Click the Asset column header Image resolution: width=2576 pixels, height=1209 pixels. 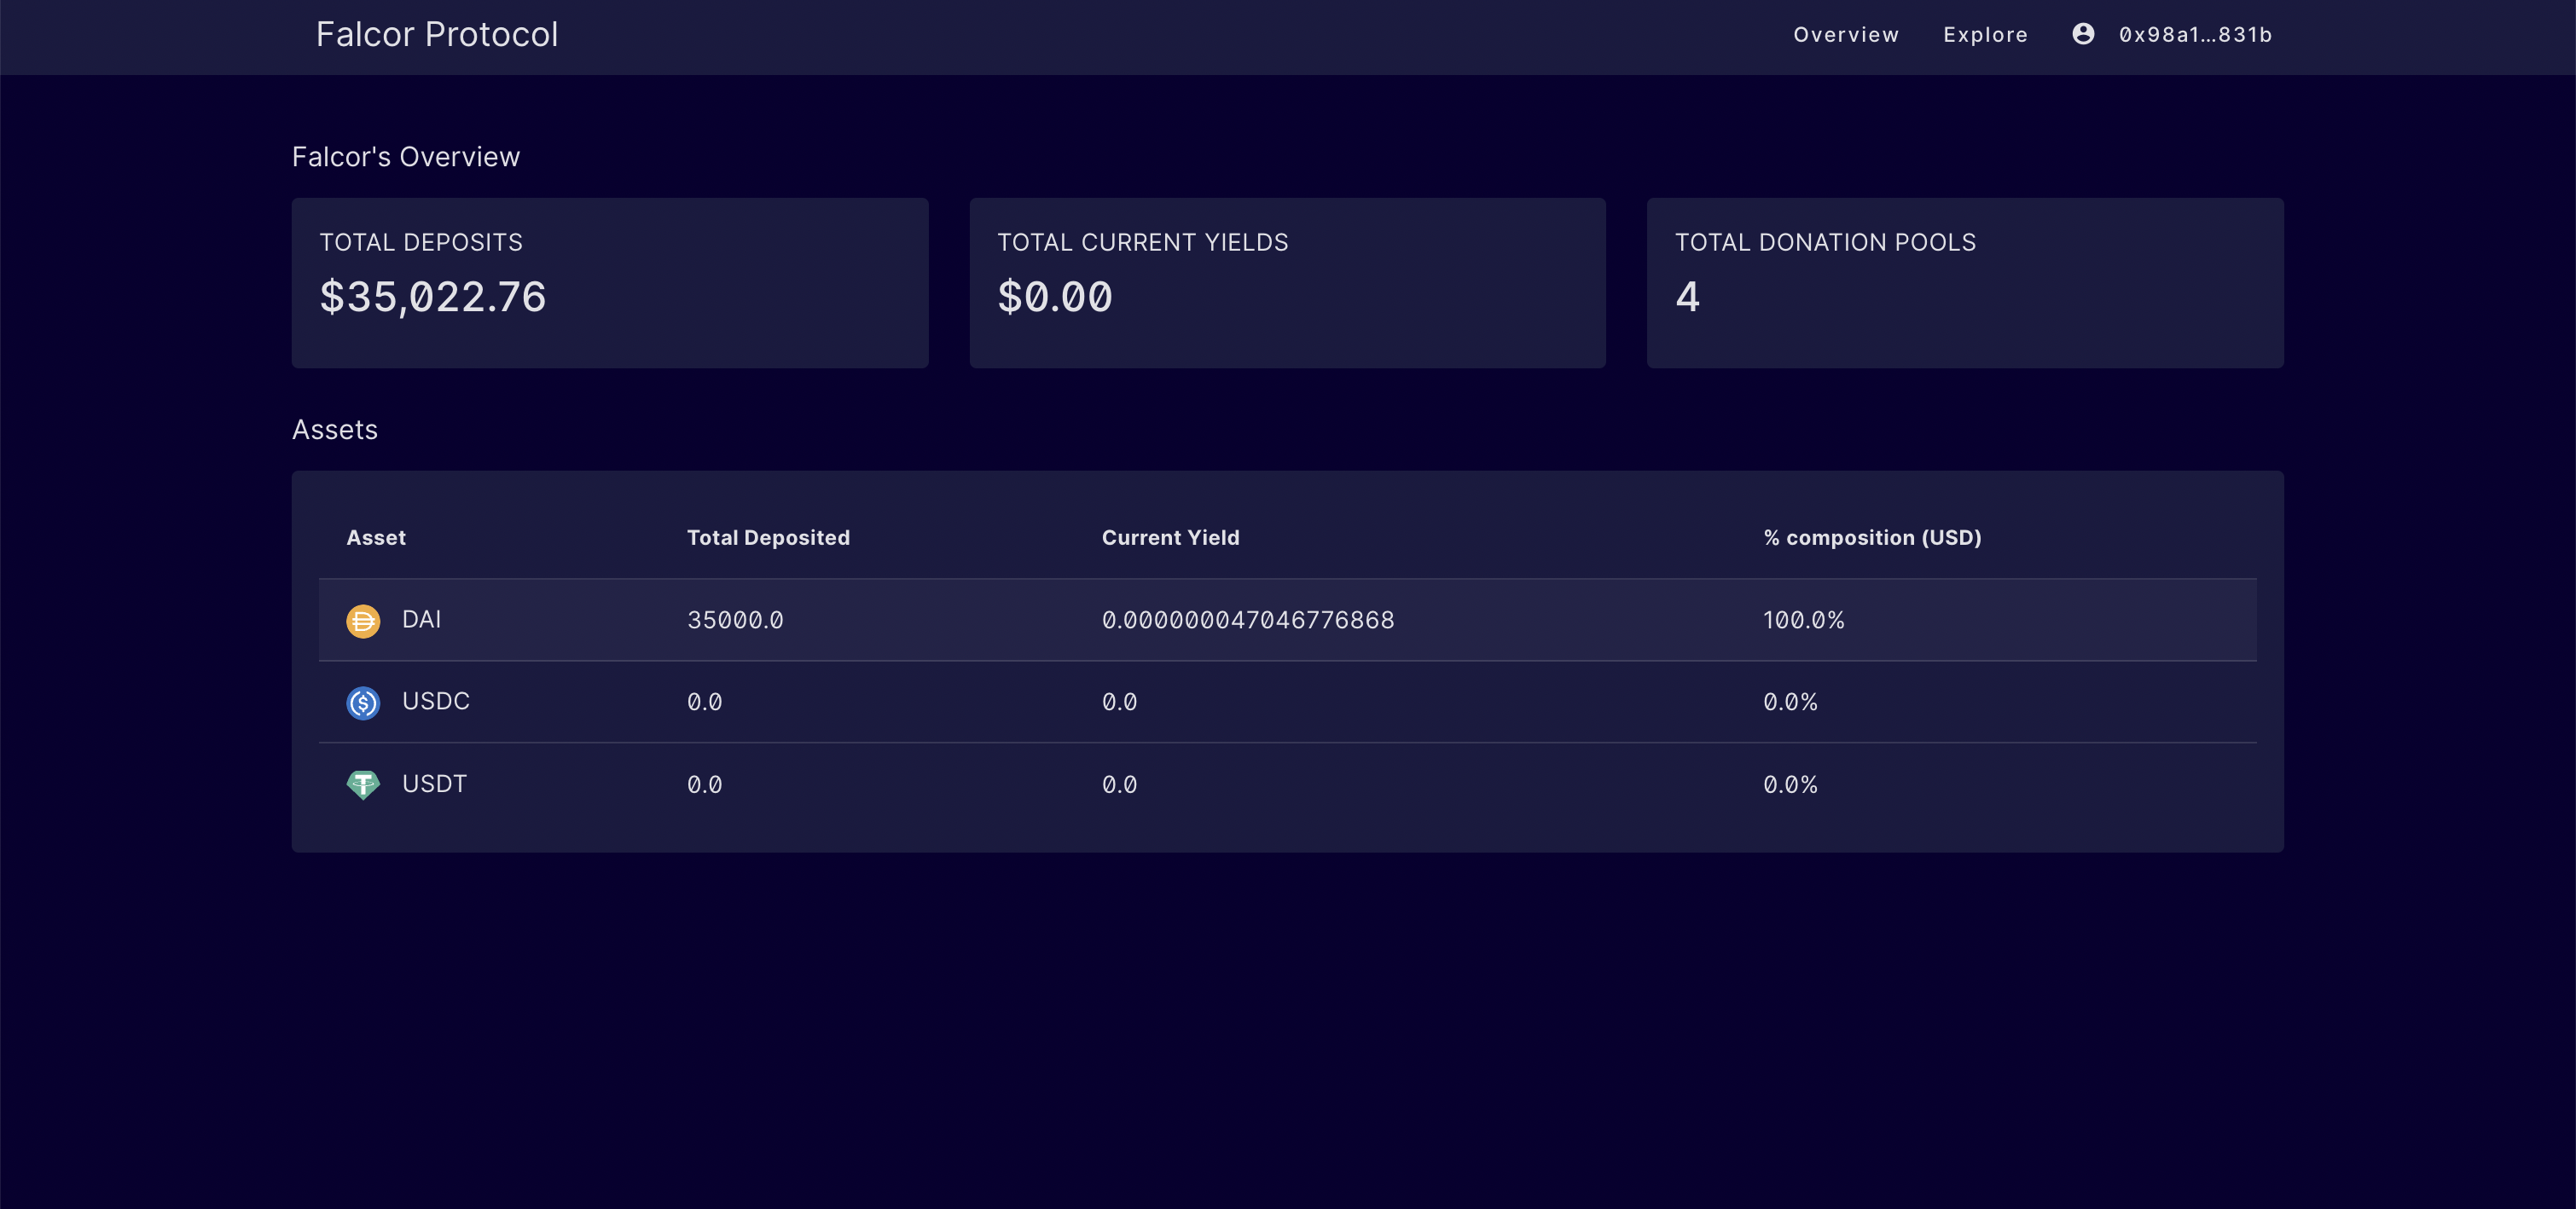pyautogui.click(x=376, y=537)
